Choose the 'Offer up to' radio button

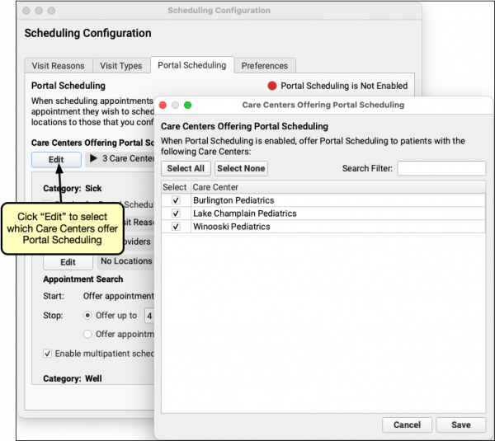pyautogui.click(x=88, y=316)
